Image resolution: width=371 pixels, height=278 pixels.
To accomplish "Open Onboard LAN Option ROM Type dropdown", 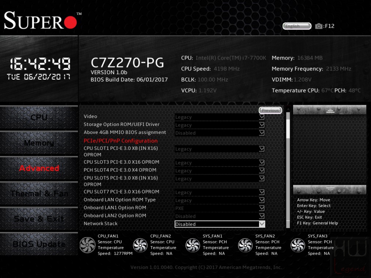I will pos(220,200).
